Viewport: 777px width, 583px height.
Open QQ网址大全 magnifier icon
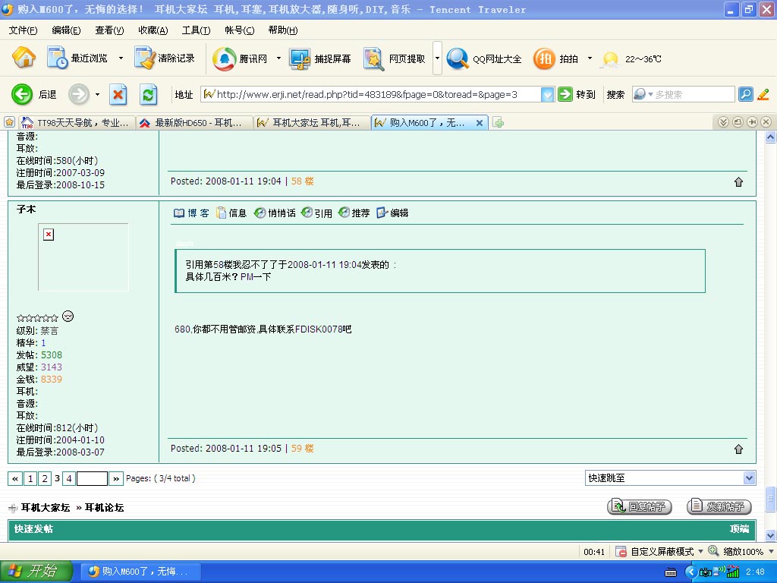pos(458,58)
